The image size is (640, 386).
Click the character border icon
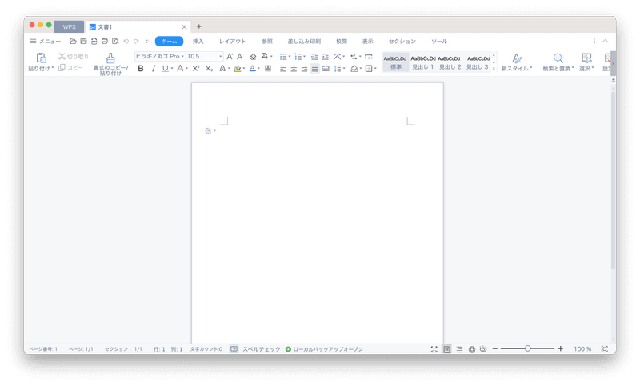tap(268, 69)
